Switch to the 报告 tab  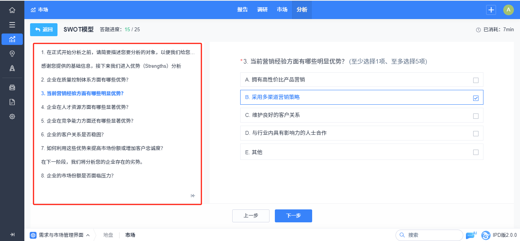click(242, 10)
